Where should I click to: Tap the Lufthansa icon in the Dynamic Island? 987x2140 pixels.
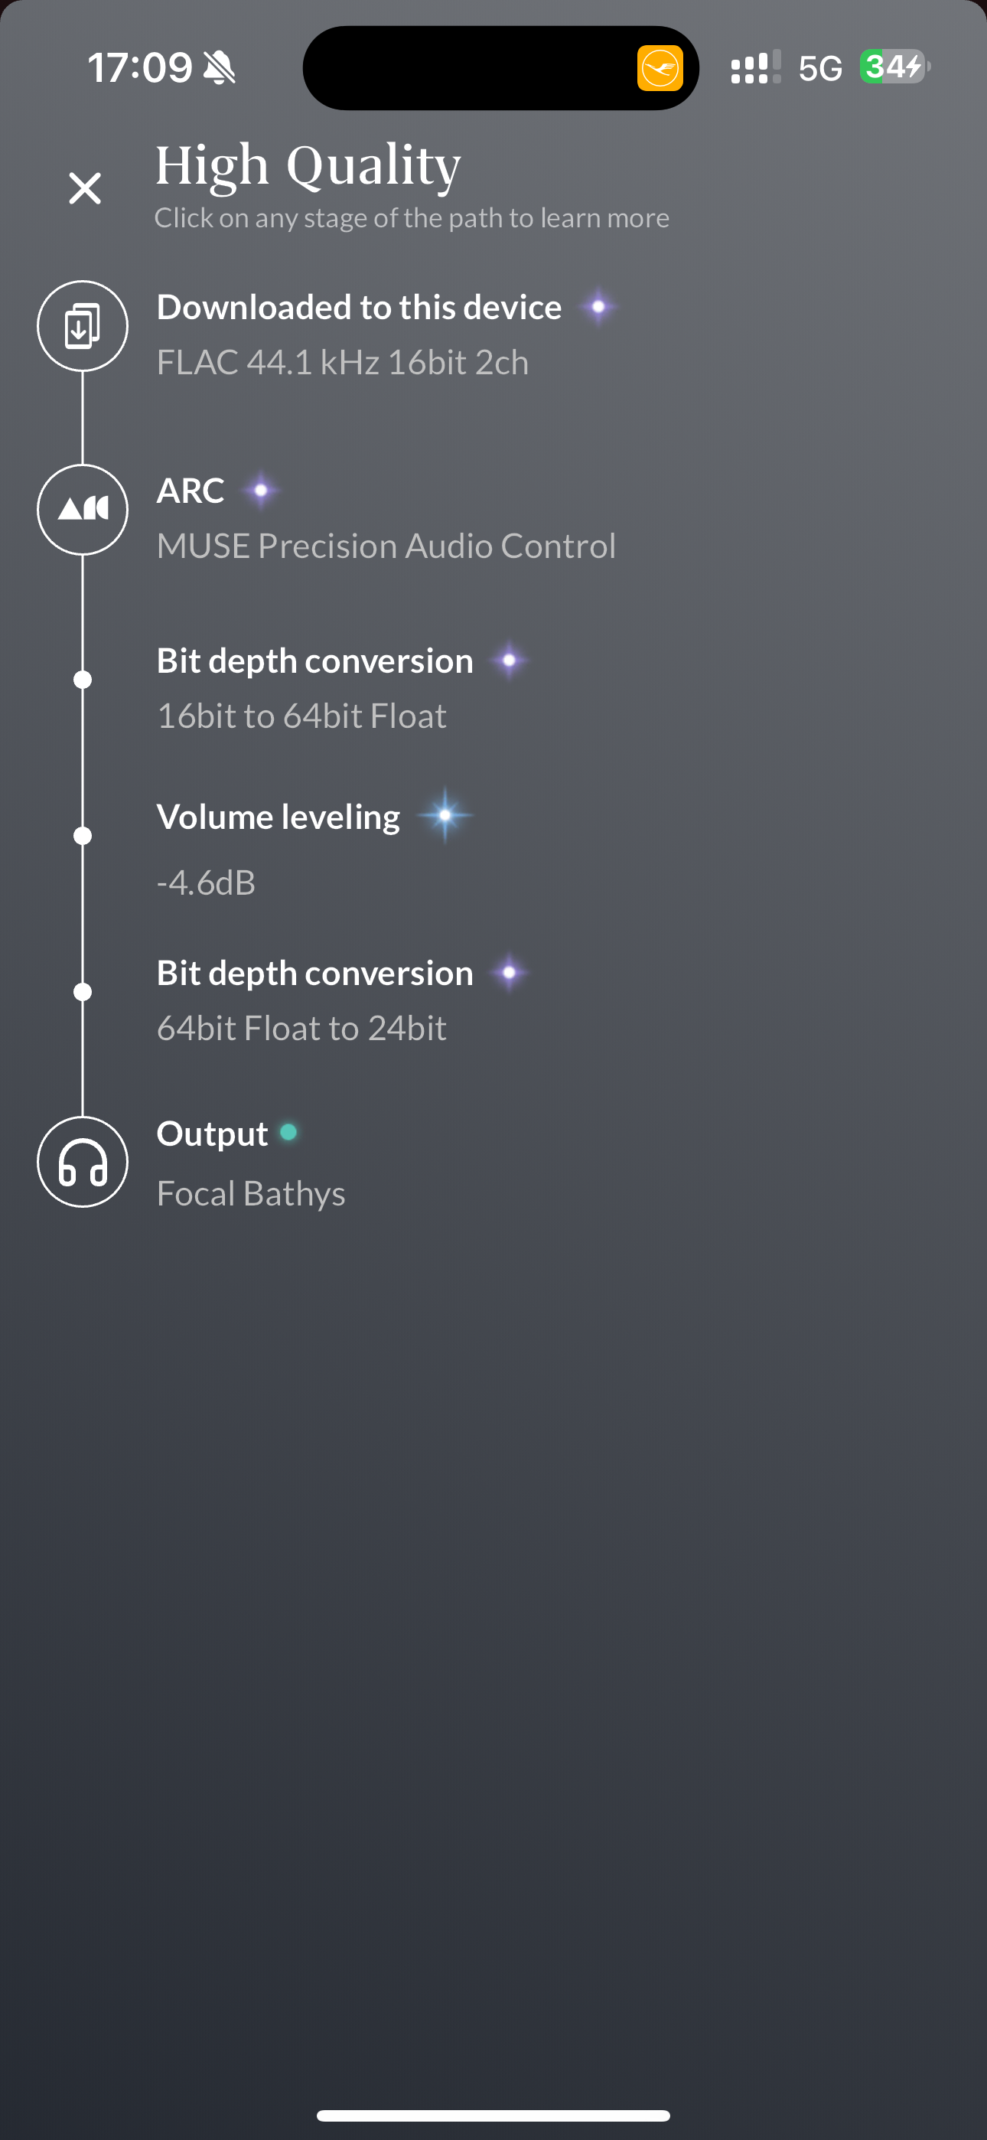[x=660, y=67]
